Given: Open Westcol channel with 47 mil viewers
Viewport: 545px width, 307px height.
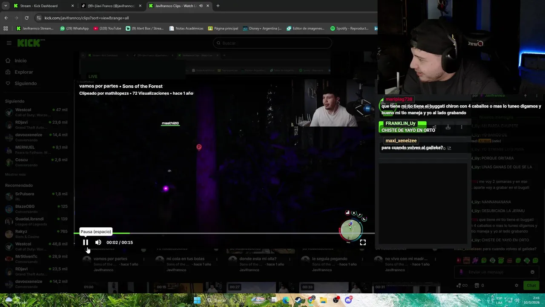Looking at the screenshot, I should coord(36,112).
